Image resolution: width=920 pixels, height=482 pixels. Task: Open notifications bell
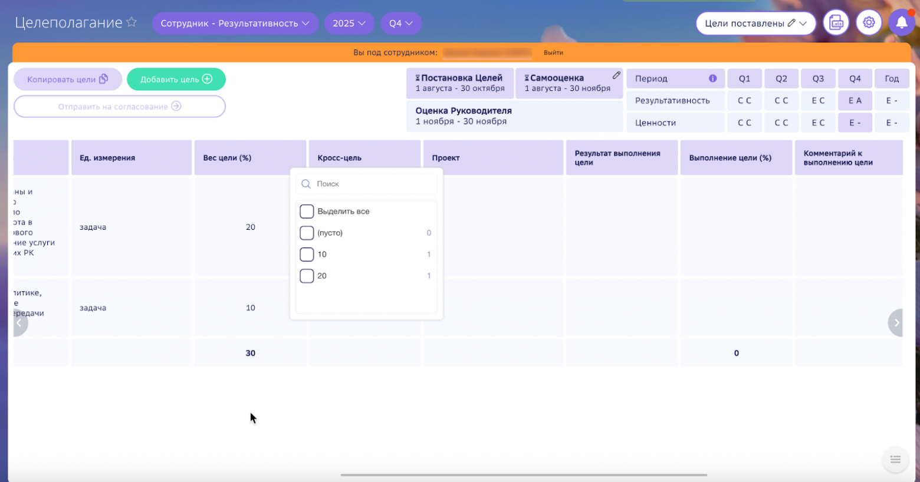tap(901, 23)
